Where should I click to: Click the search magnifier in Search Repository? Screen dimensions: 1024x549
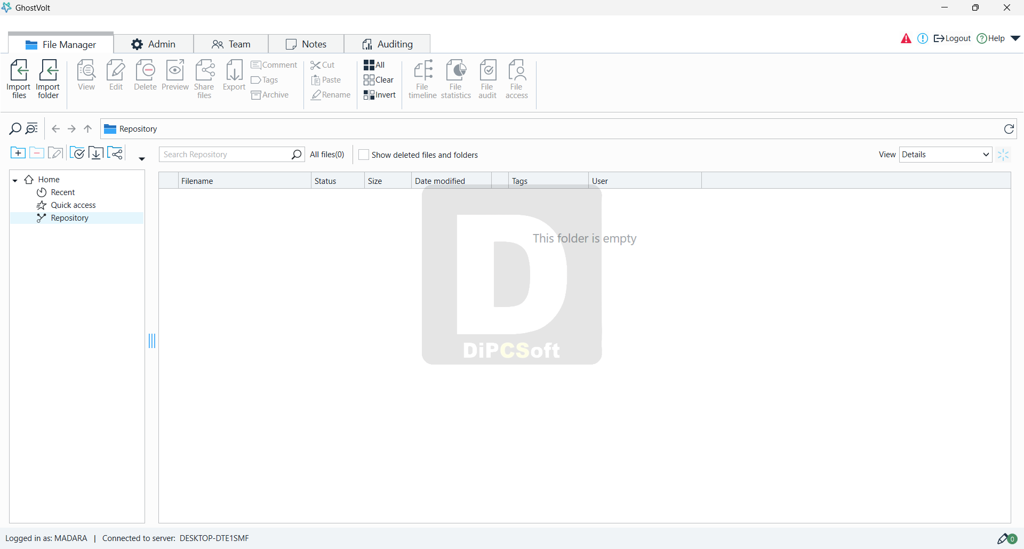[x=297, y=155]
